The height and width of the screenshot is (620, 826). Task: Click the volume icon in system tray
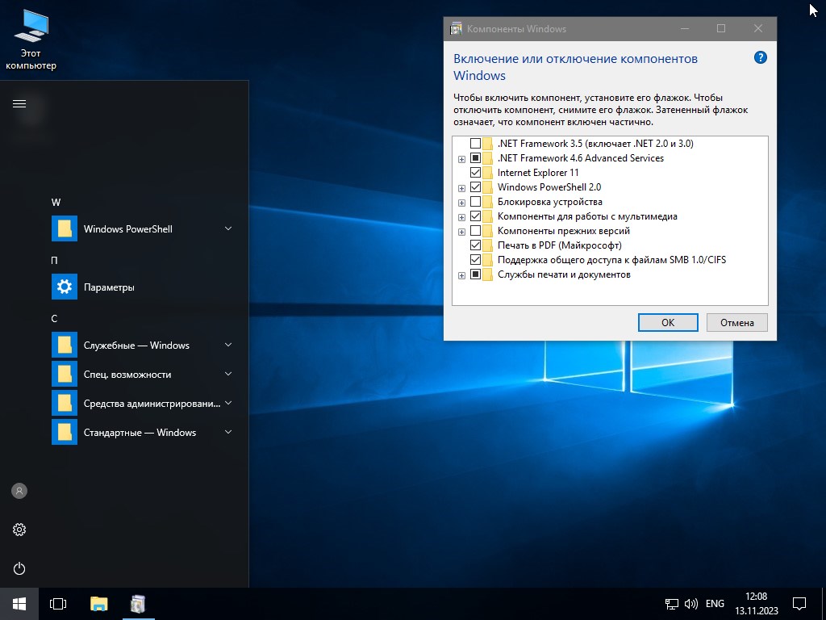pos(691,603)
